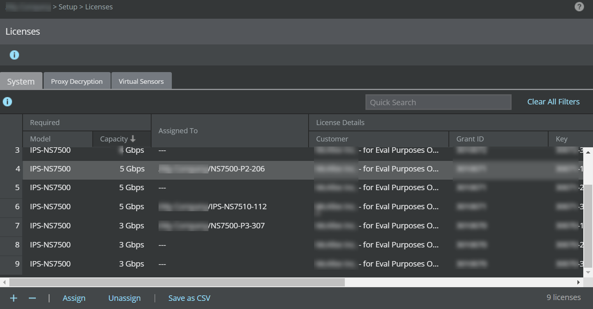Click the vertical scrollbar down arrow
Viewport: 593px width, 309px height.
coord(588,272)
